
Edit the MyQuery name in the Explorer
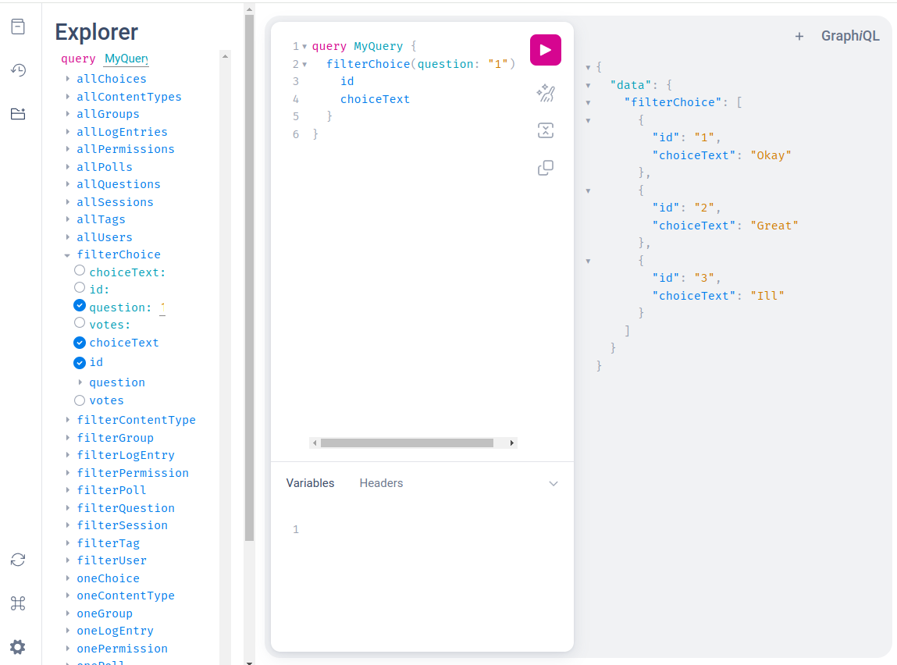click(x=126, y=59)
